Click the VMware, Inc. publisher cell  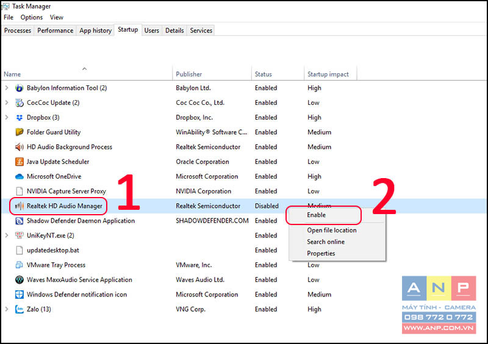coord(193,265)
